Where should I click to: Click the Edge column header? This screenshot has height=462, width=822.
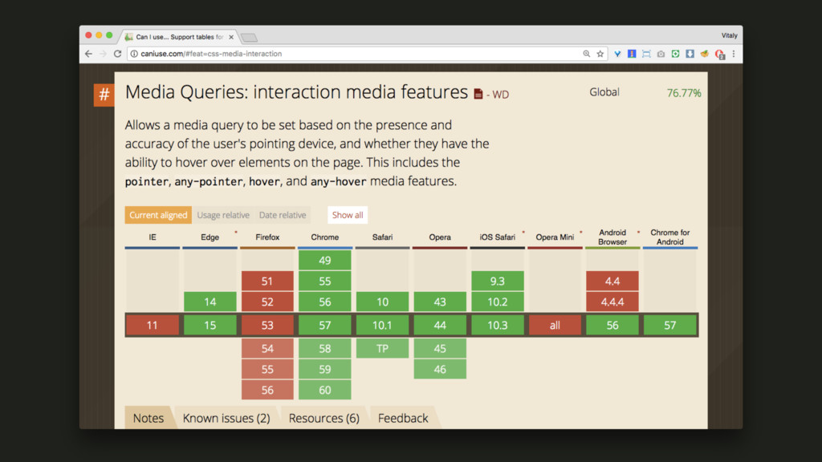point(210,237)
